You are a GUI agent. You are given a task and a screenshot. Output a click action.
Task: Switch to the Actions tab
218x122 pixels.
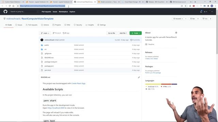(x=45, y=25)
